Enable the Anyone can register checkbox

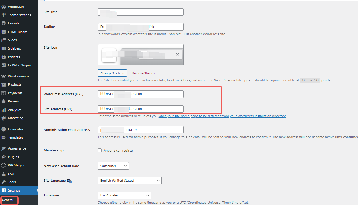tap(99, 150)
